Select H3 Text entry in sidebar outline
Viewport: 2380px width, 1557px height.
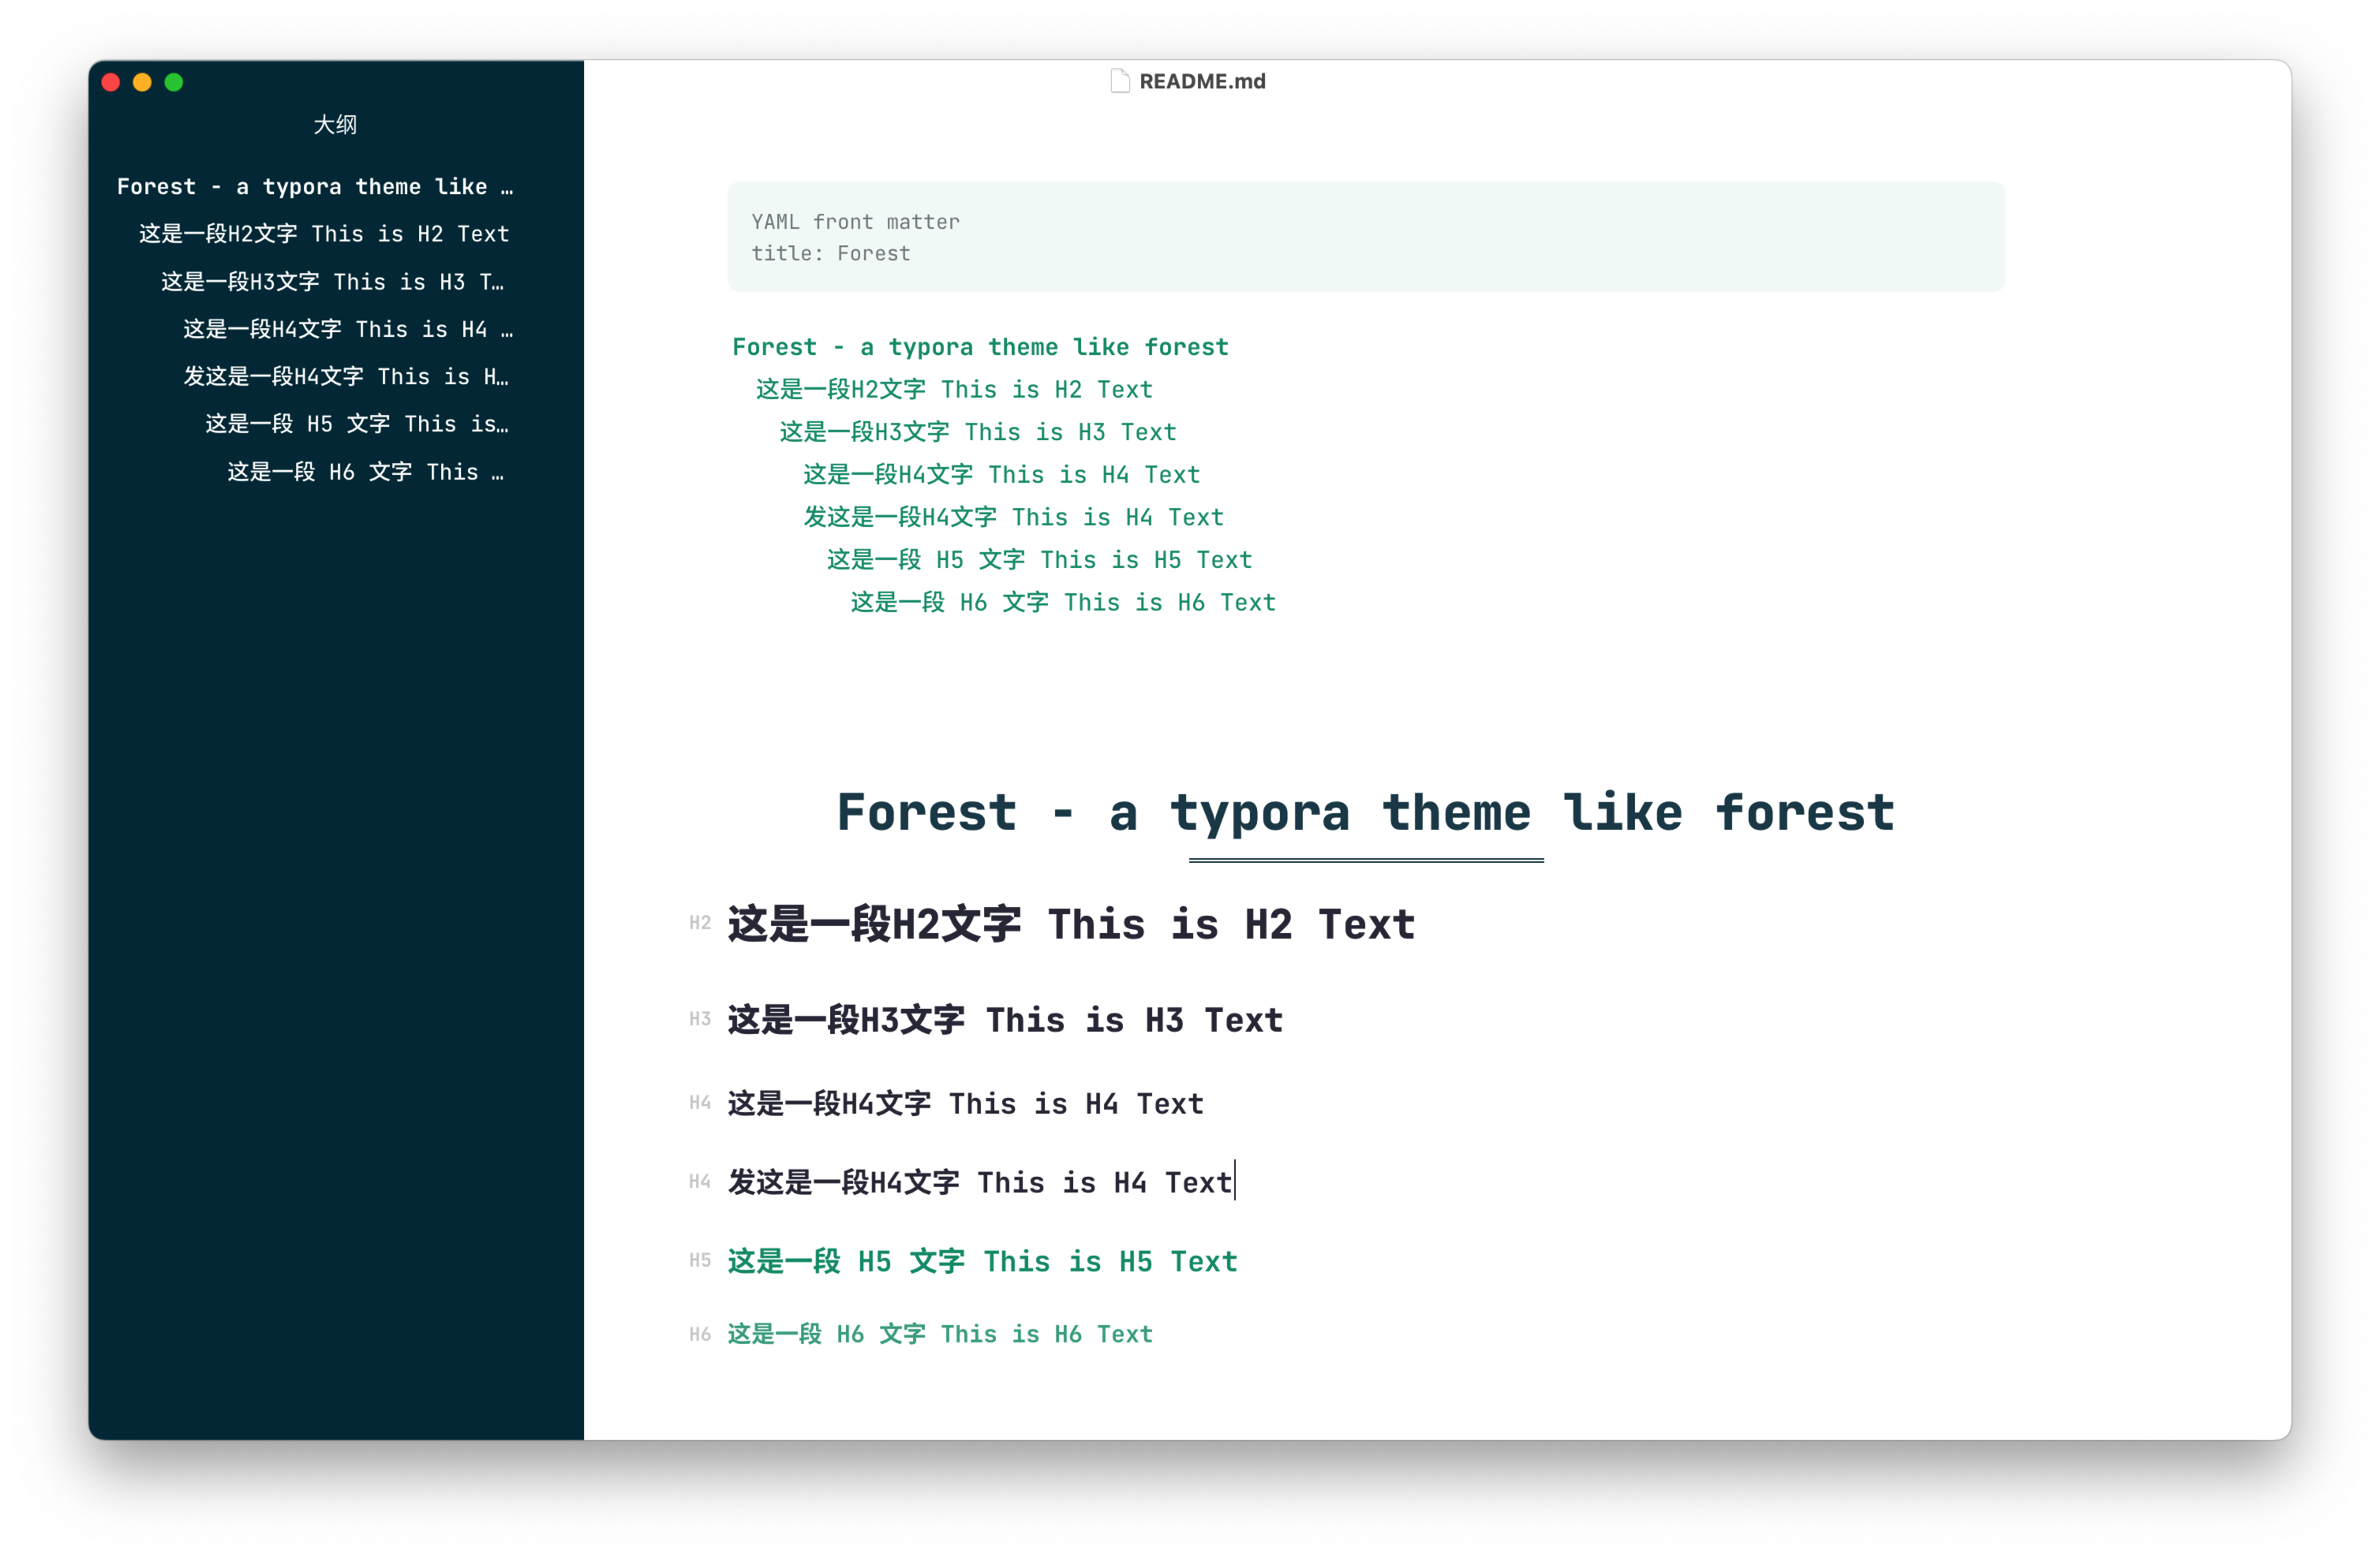(332, 282)
